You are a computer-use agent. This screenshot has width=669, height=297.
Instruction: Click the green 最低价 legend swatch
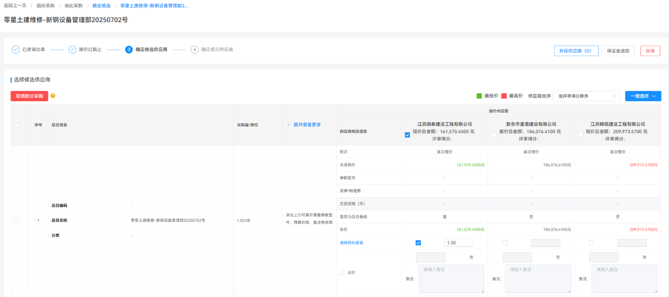click(x=479, y=96)
